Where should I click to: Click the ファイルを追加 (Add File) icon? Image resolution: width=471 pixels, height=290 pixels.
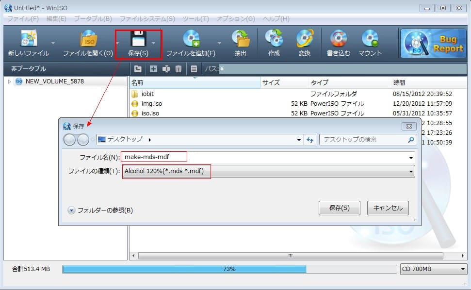point(192,39)
